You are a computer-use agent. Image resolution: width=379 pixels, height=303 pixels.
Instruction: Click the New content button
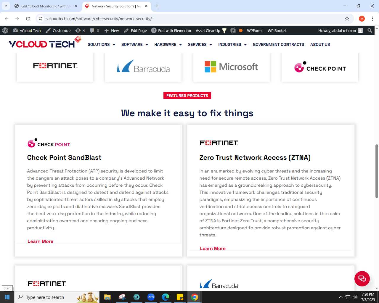click(x=112, y=30)
